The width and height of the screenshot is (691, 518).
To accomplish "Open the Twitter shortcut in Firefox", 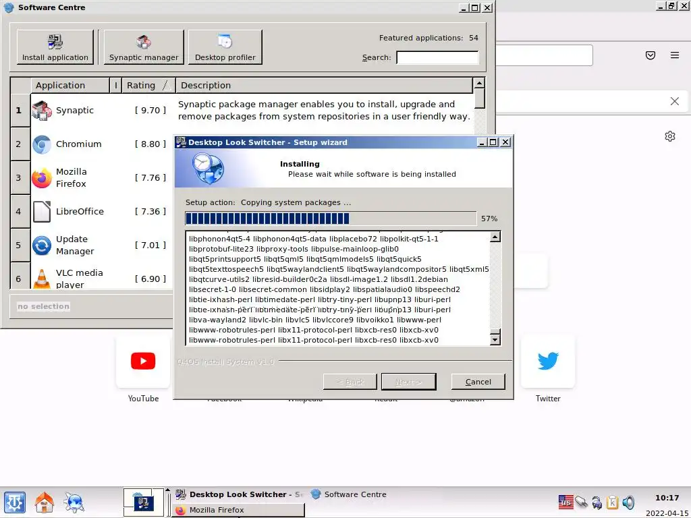I will 548,362.
